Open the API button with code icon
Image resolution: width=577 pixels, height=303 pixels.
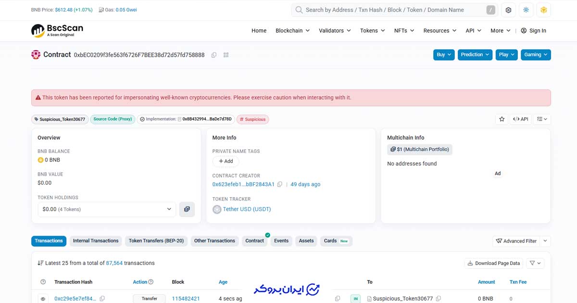point(521,119)
